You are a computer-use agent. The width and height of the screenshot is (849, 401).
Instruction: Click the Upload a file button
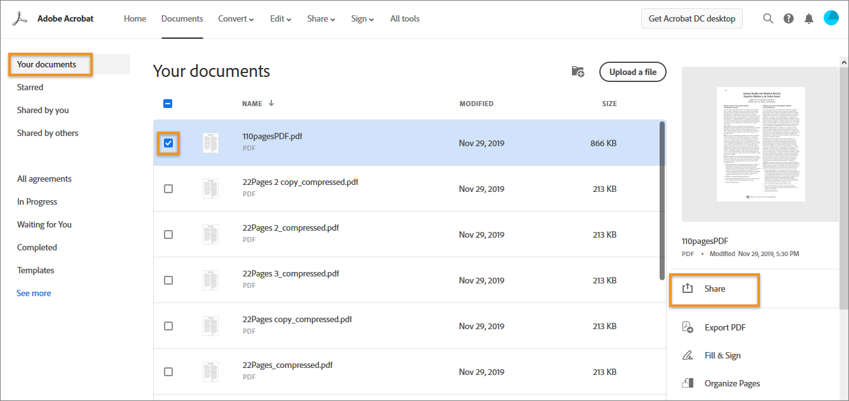tap(632, 72)
